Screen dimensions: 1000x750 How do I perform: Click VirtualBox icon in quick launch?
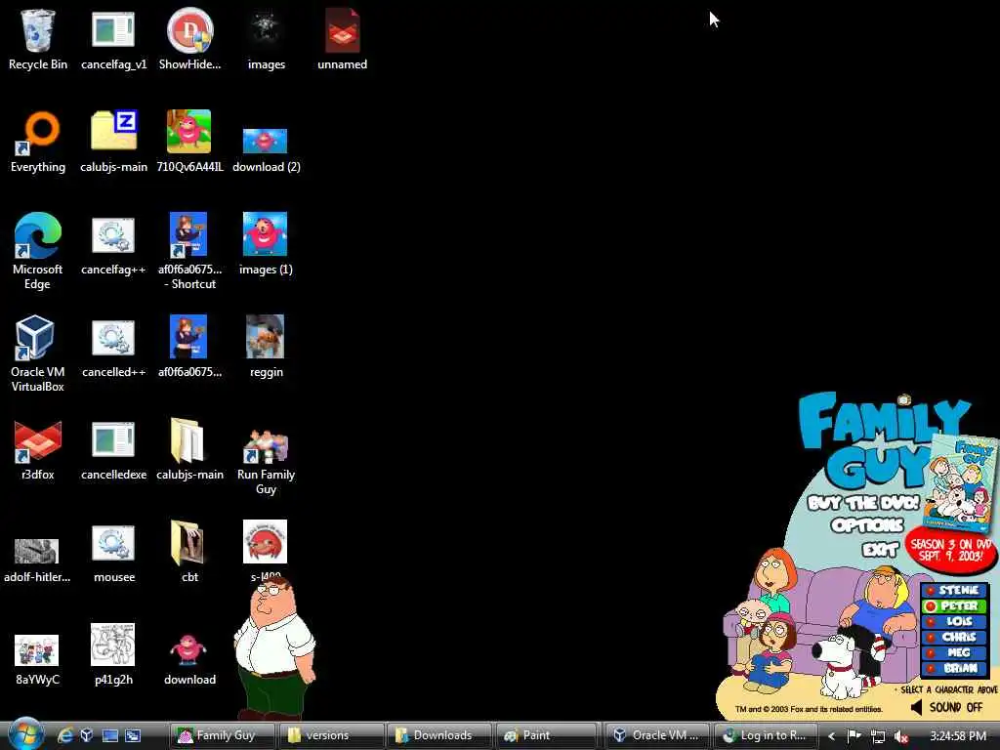click(x=87, y=735)
